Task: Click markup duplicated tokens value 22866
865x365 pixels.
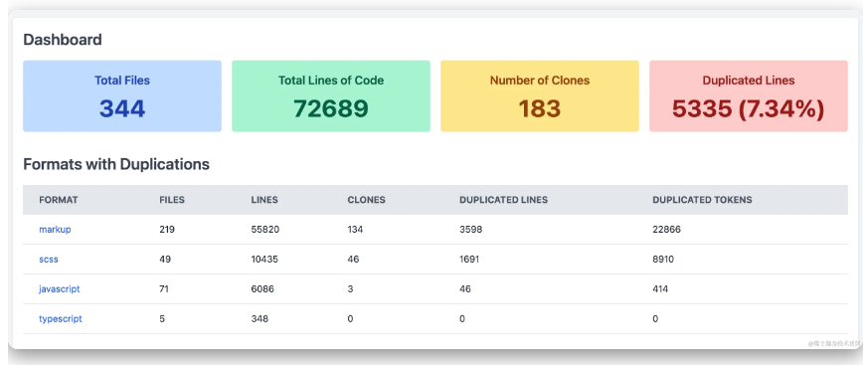Action: click(666, 229)
